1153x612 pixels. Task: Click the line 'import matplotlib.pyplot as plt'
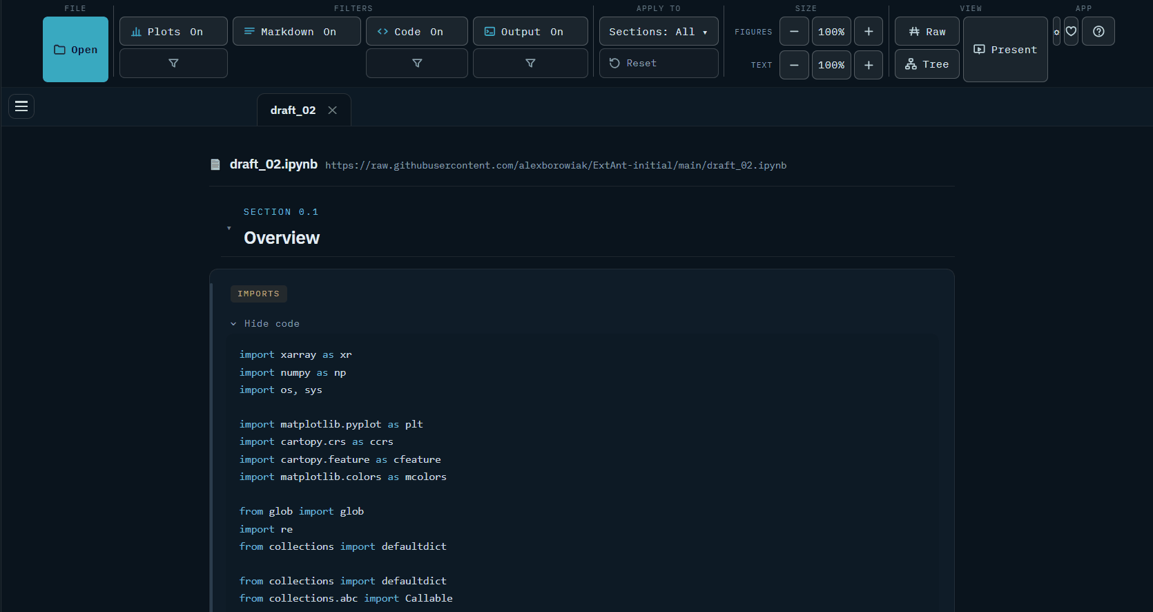coord(331,425)
